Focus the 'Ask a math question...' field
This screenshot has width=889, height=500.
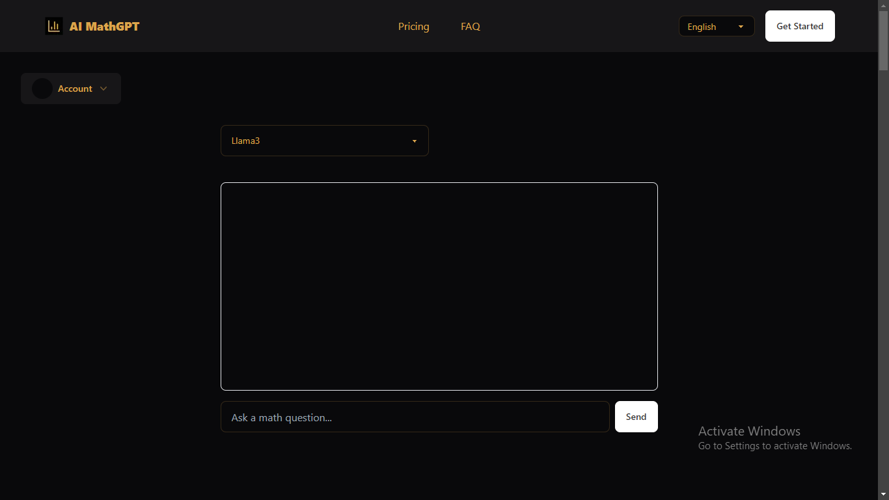(x=415, y=417)
